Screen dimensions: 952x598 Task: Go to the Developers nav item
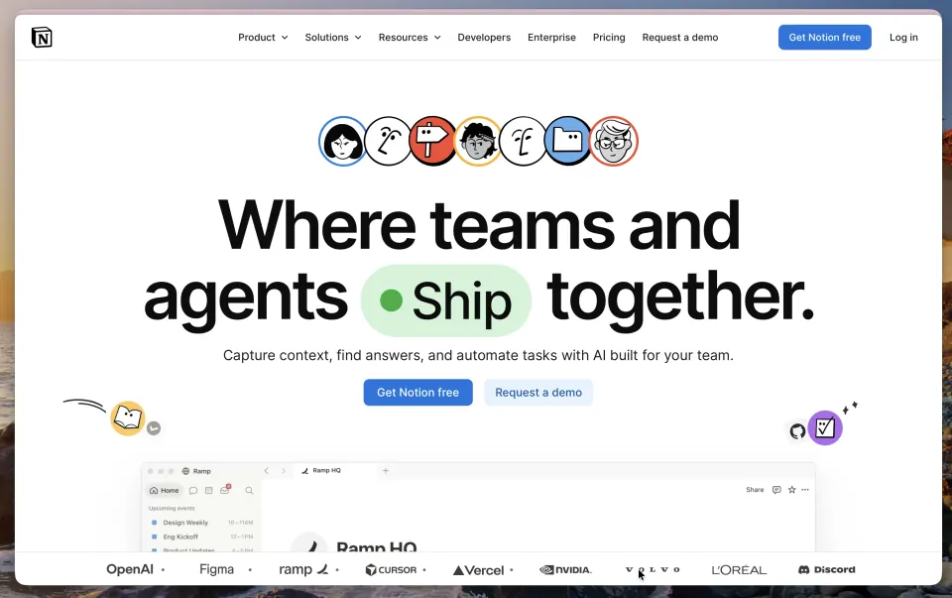[x=484, y=38]
